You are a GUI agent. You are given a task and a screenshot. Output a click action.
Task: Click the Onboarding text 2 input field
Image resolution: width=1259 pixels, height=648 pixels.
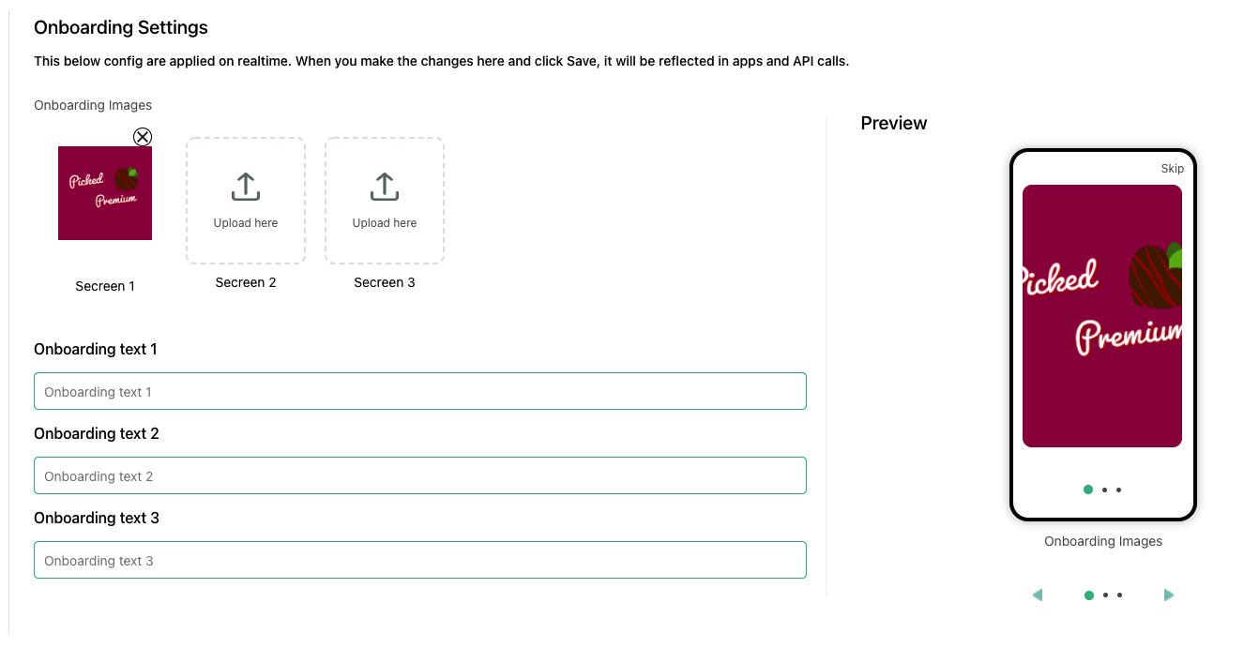[x=420, y=475]
